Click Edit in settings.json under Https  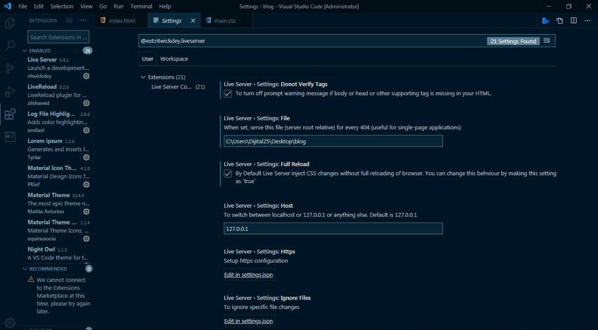(249, 274)
